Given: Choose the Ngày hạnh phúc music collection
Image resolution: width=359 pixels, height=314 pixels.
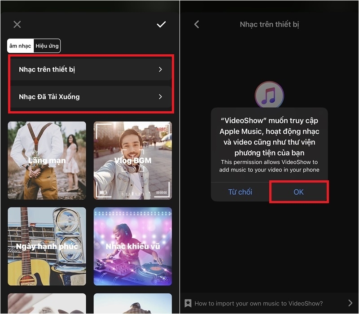Looking at the screenshot, I should [47, 246].
